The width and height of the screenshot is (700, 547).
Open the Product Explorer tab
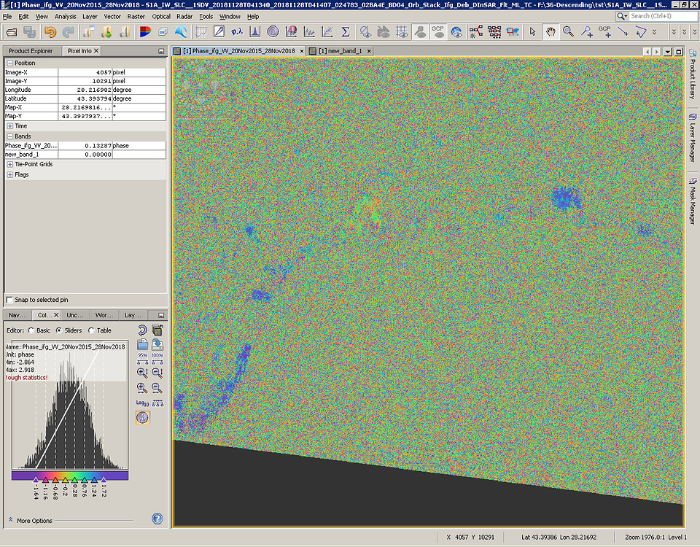point(31,51)
